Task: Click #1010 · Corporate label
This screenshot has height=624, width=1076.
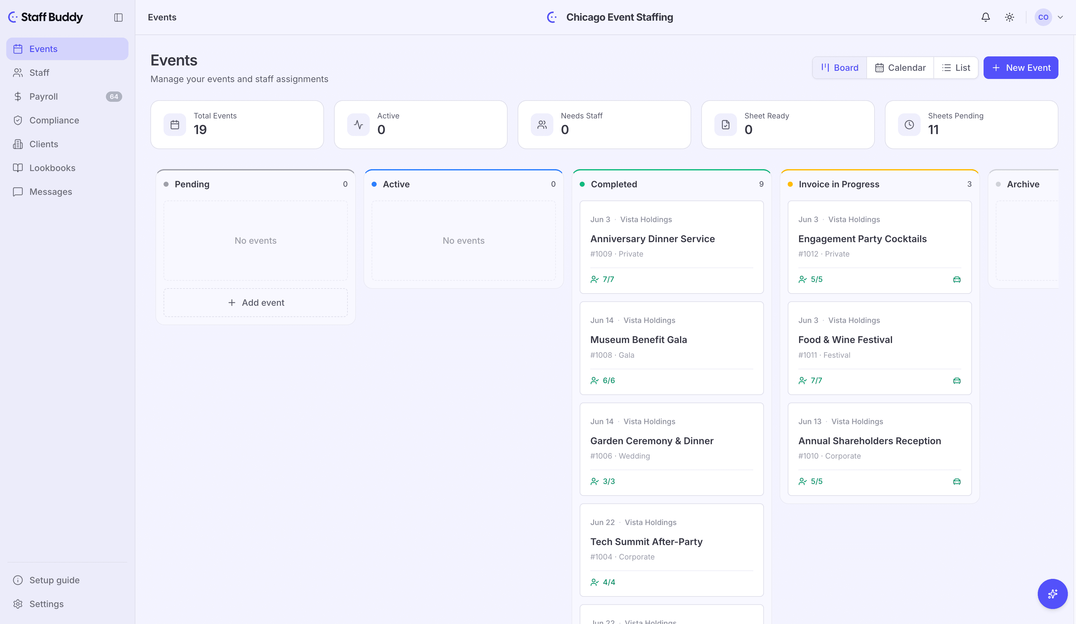Action: tap(829, 456)
